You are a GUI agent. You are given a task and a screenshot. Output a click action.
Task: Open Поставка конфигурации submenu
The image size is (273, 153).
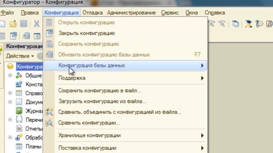[x=125, y=148]
